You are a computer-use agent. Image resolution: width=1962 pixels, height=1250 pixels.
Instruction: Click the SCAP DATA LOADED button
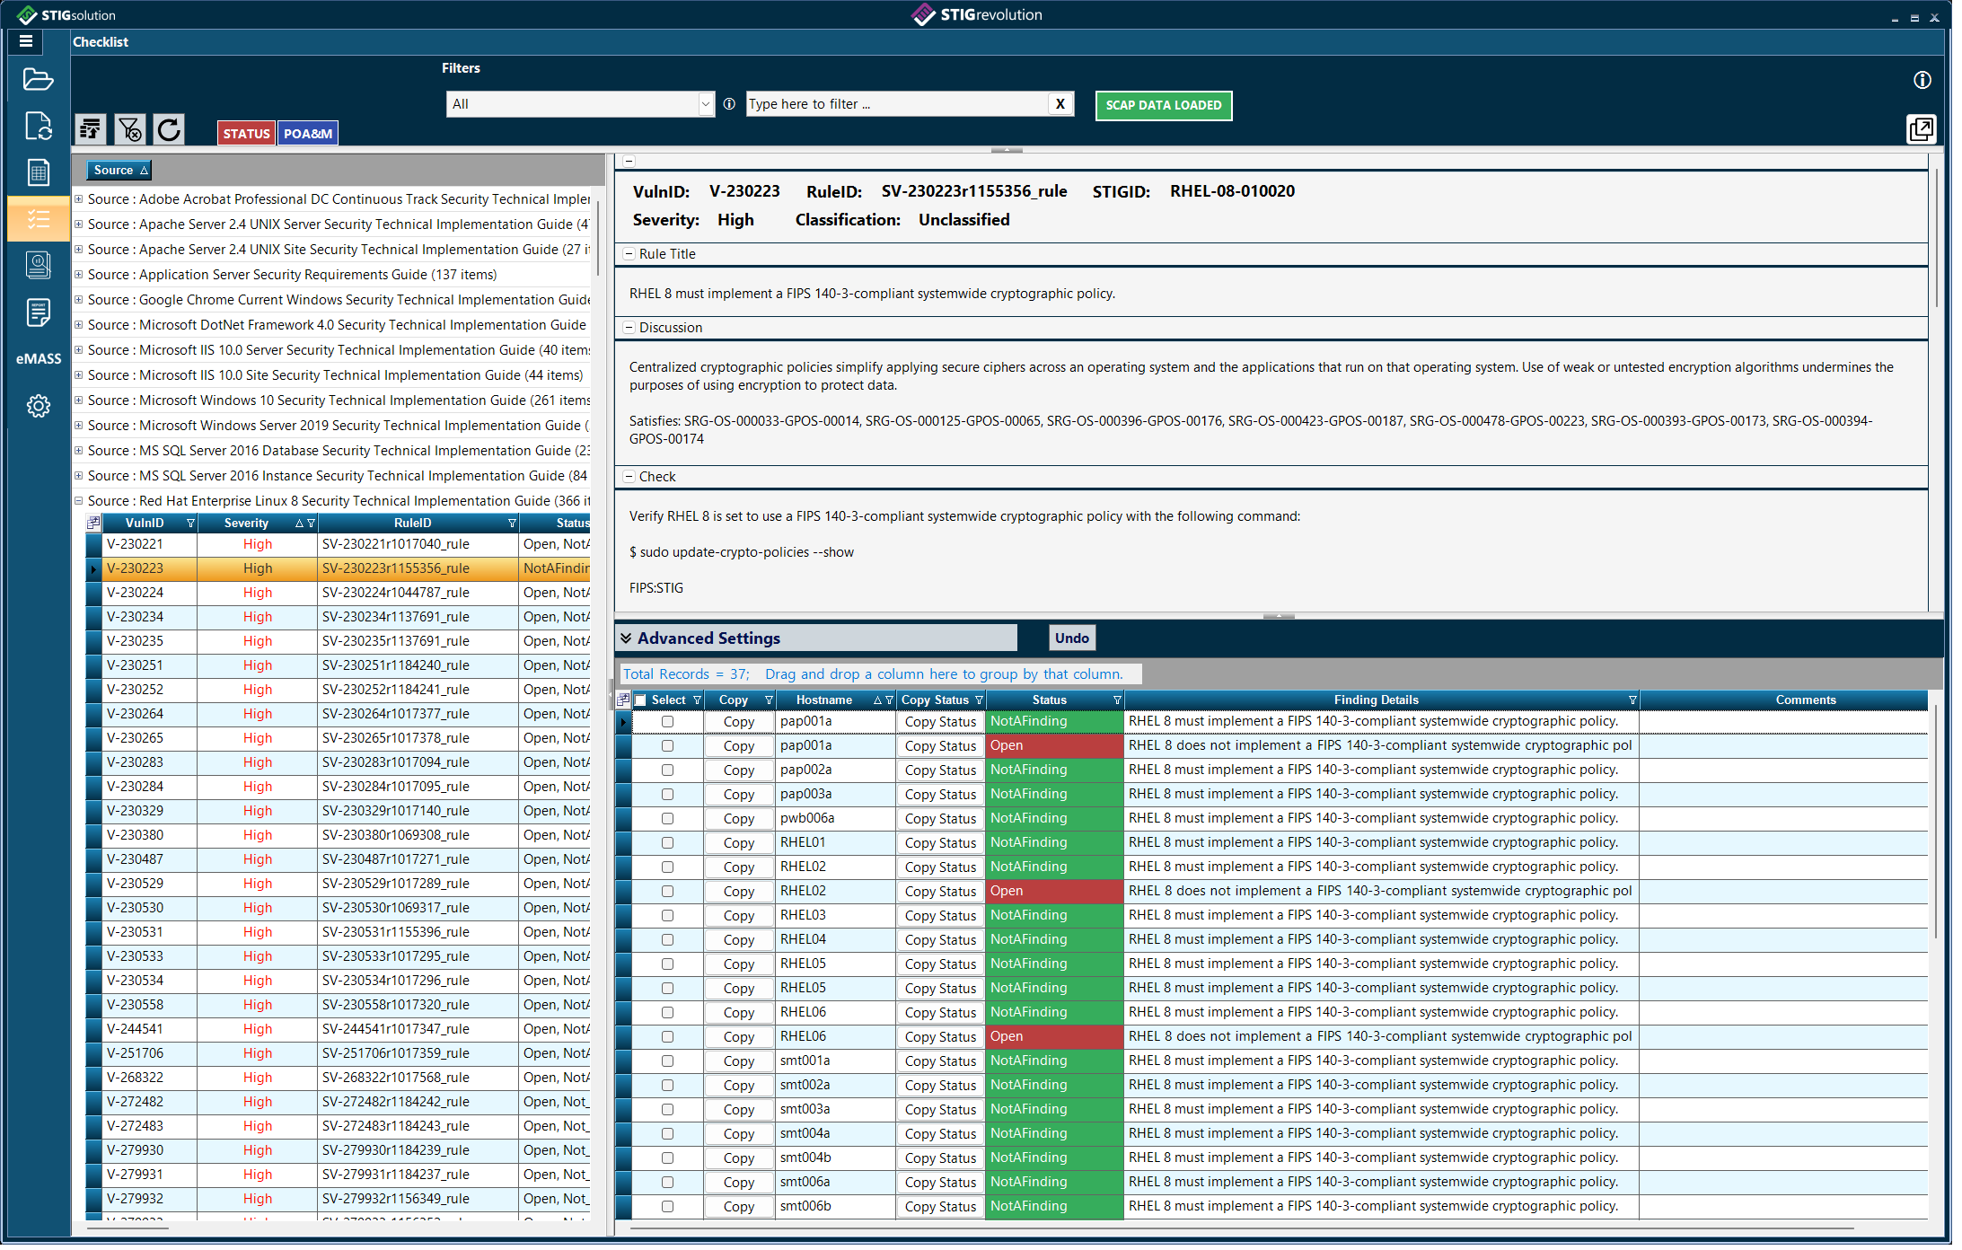click(x=1164, y=105)
